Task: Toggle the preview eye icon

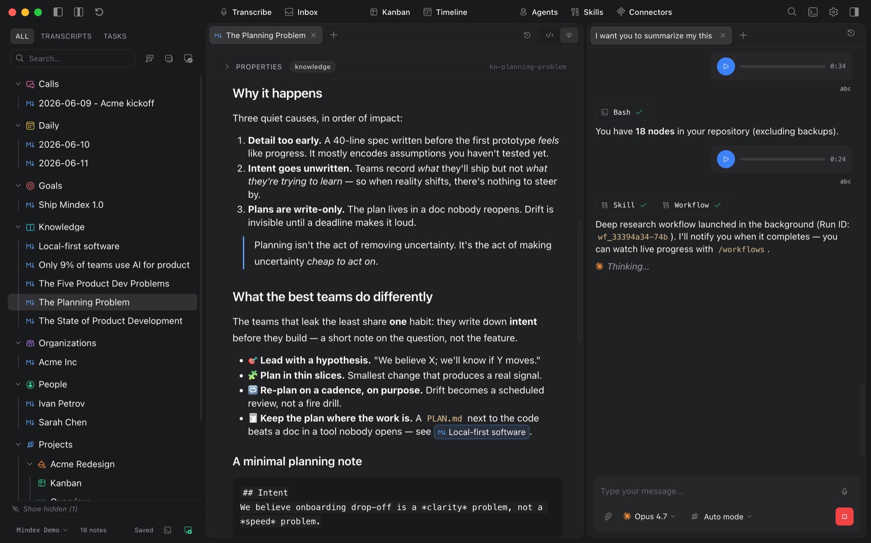Action: pyautogui.click(x=569, y=35)
